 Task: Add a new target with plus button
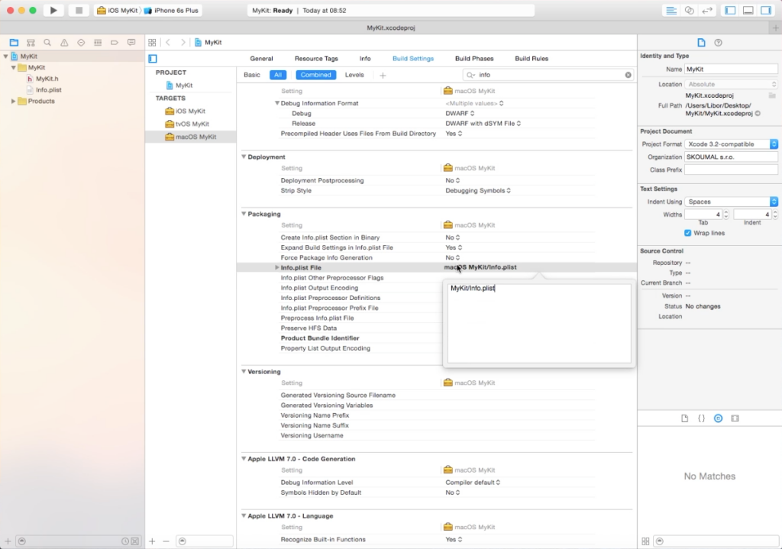click(x=152, y=541)
